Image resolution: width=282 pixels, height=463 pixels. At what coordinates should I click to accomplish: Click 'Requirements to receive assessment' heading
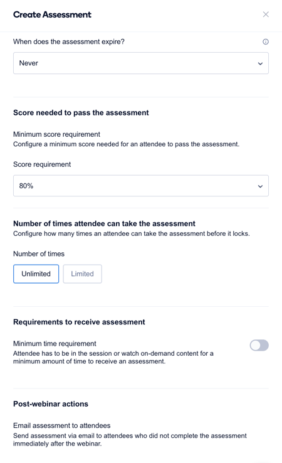[79, 322]
